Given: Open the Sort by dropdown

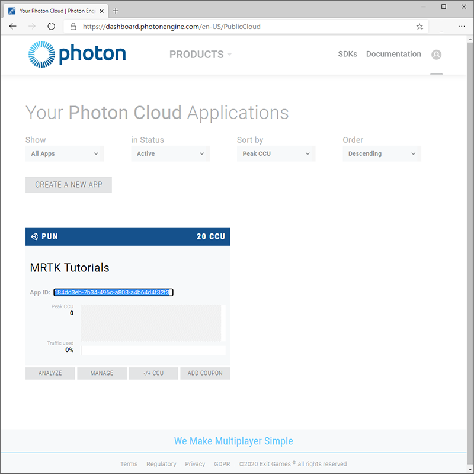Looking at the screenshot, I should [276, 153].
